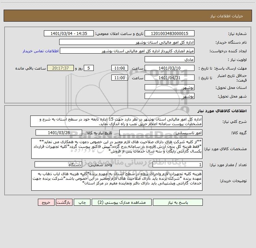The height and width of the screenshot is (248, 256).
Task: Click label 'شماره نیاز:'
Action: pos(237,34)
